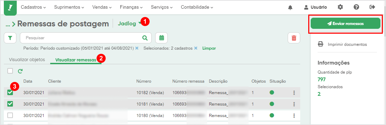Open row options for sale 10180
Viewport: 386px width, 125px height.
(294, 115)
